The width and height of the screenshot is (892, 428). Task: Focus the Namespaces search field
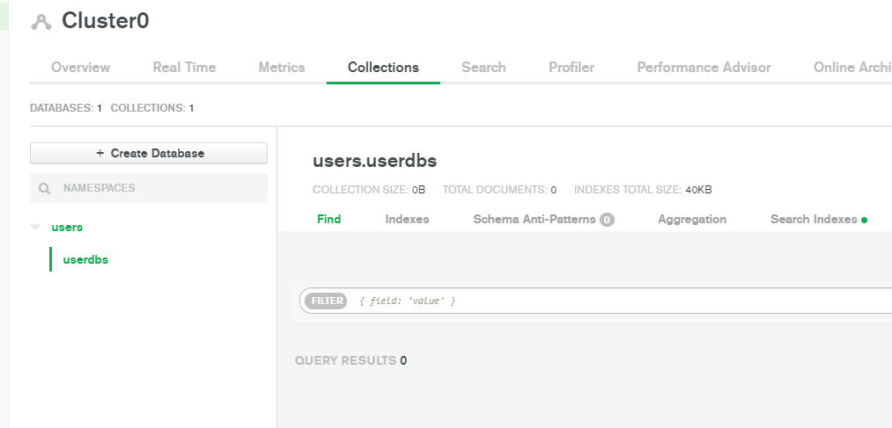click(149, 188)
